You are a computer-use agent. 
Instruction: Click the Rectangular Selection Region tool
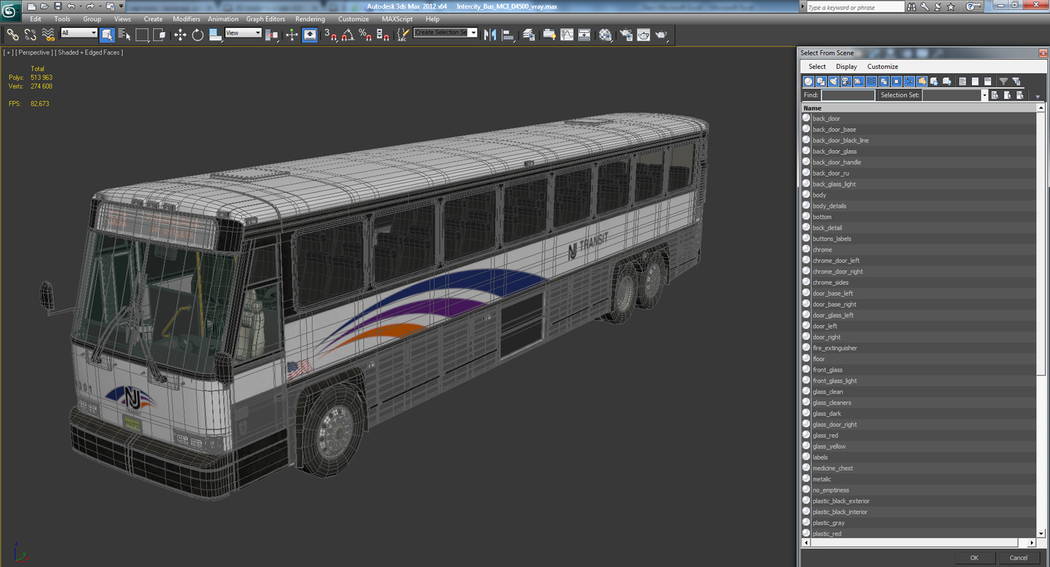pyautogui.click(x=142, y=35)
